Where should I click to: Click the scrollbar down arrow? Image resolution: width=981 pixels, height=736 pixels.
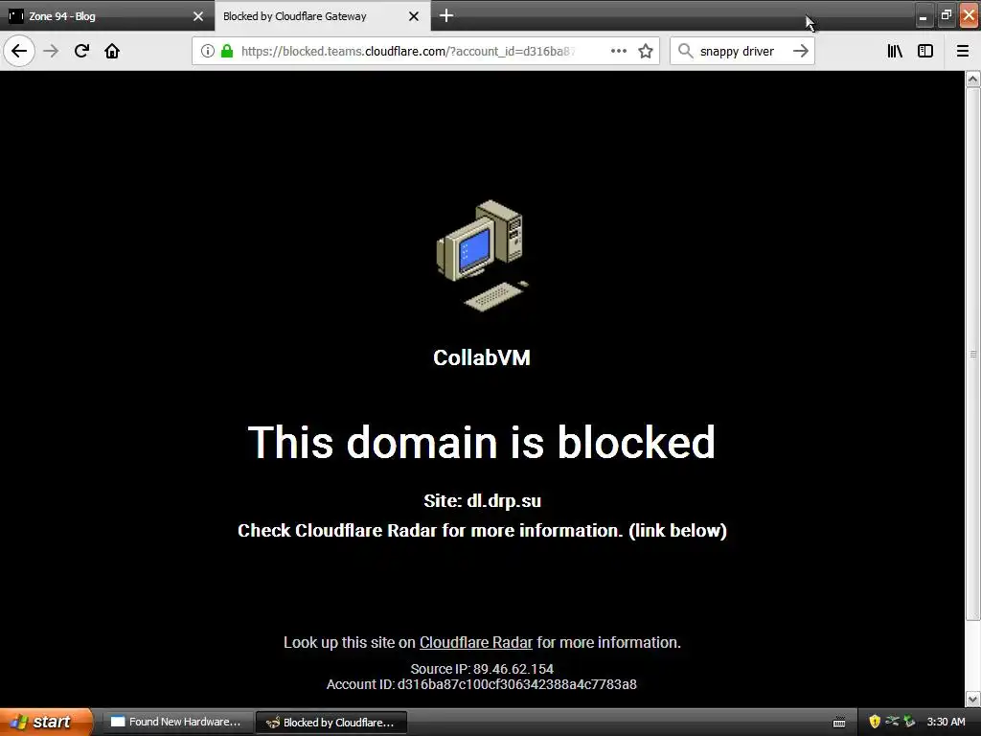tap(973, 699)
